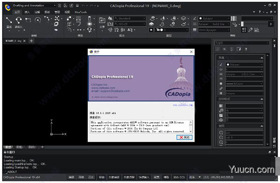Toggle 极轴 polar in status bar
The height and width of the screenshot is (183, 280).
tap(102, 177)
